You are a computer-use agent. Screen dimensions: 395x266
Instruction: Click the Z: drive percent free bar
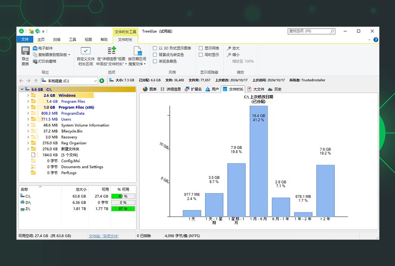tap(123, 209)
